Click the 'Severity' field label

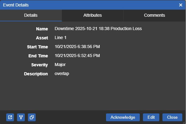click(x=40, y=65)
